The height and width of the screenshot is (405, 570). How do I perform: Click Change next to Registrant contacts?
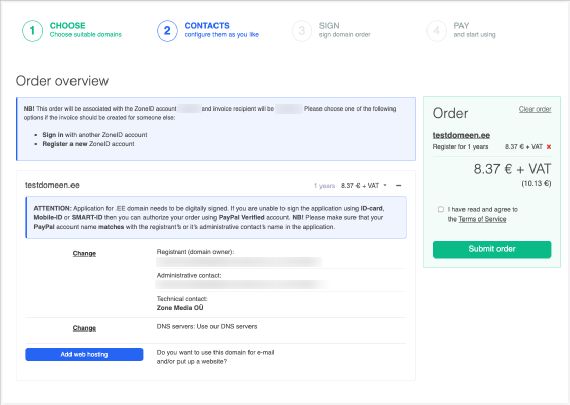click(84, 253)
